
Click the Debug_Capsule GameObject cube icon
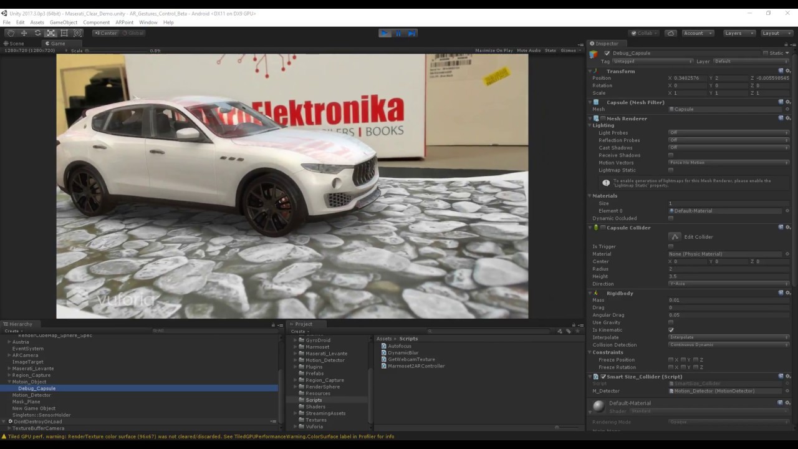tap(594, 54)
